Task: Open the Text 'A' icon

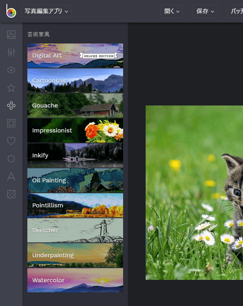Action: click(x=11, y=176)
